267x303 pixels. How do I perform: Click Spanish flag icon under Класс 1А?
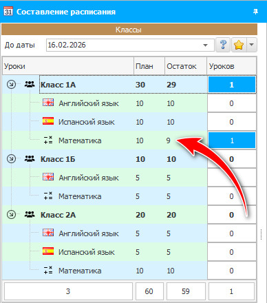[x=48, y=121]
